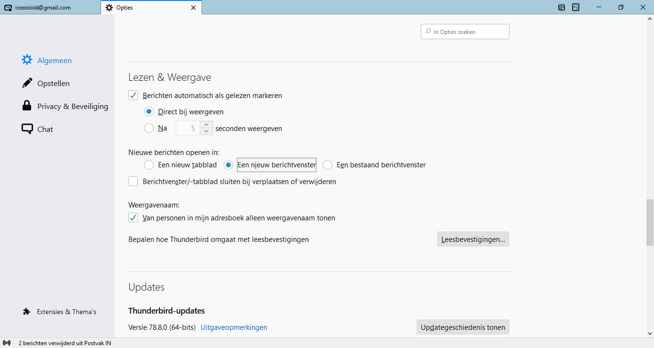Toggle Berichten automatisch als gelezen markeren
Image resolution: width=654 pixels, height=348 pixels.
click(133, 95)
